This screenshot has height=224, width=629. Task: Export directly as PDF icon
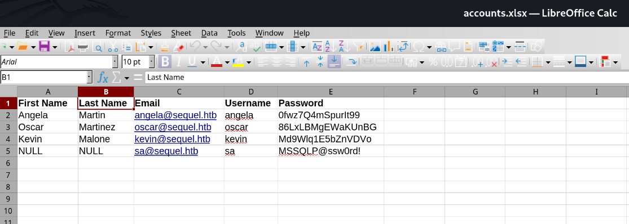click(x=70, y=47)
